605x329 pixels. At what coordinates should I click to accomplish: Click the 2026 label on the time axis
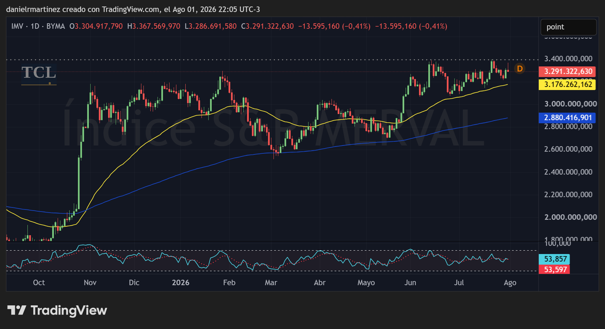point(181,283)
